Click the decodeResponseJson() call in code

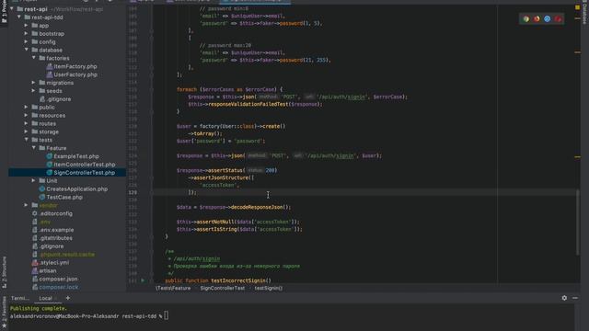pos(260,207)
